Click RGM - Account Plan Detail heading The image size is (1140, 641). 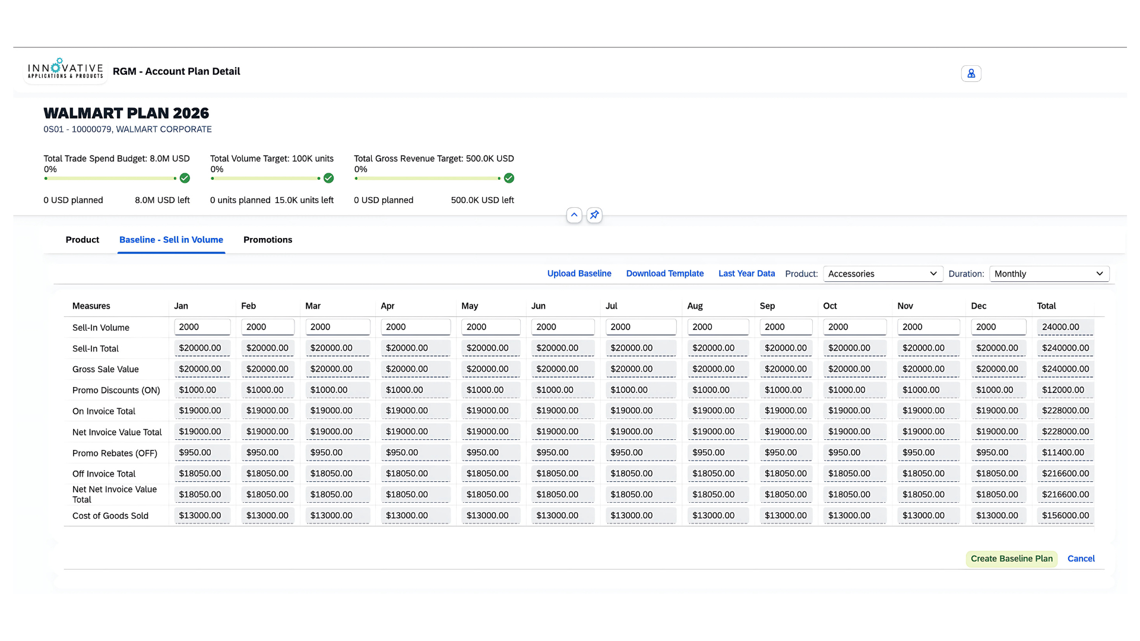point(176,71)
